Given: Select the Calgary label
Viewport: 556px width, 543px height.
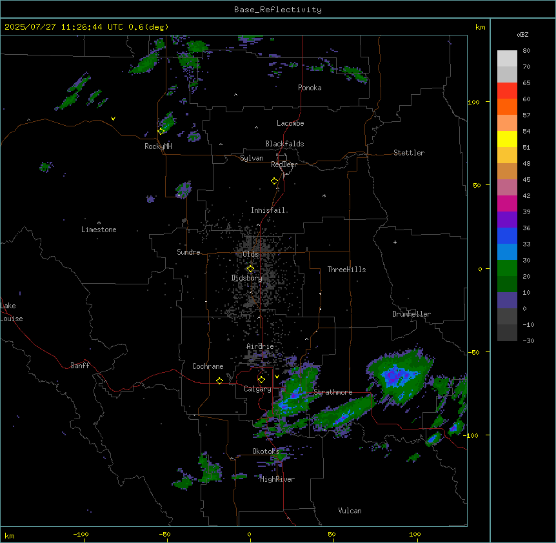Looking at the screenshot, I should click(x=258, y=389).
